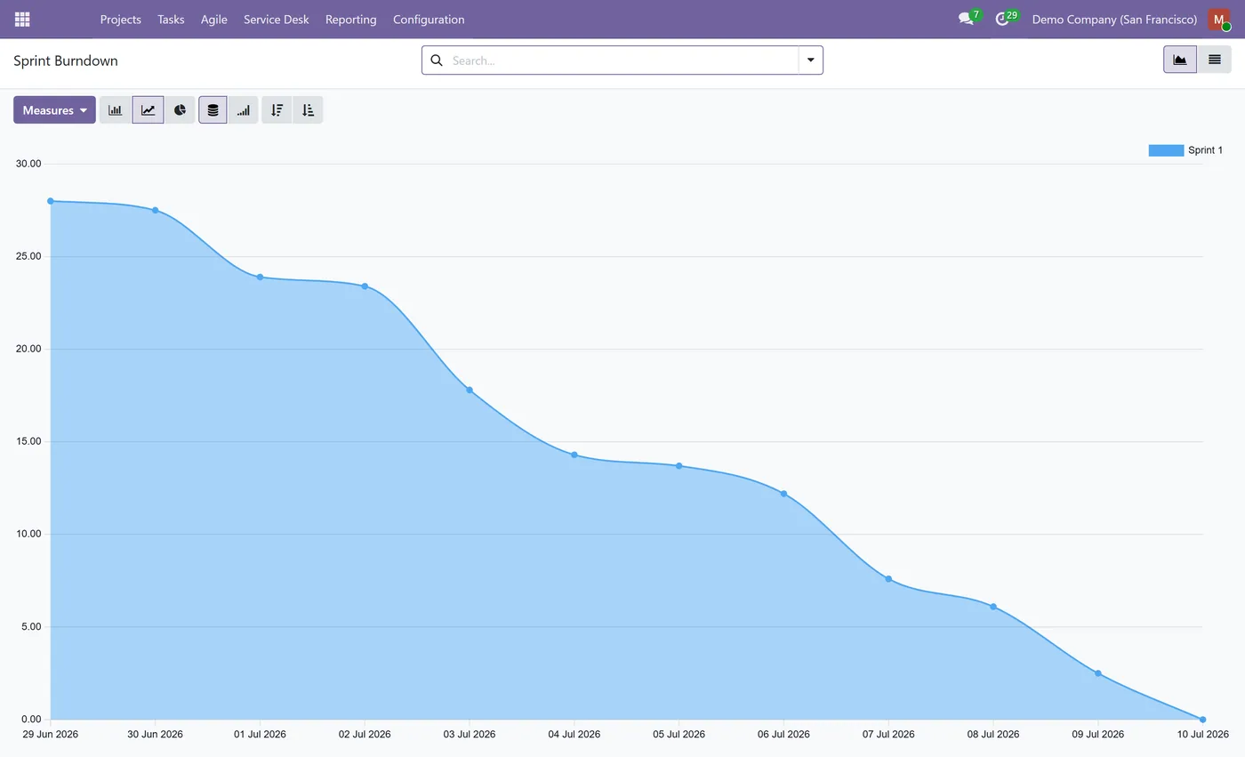Toggle the search options dropdown arrow
Screen dimensions: 1245x757
[810, 60]
